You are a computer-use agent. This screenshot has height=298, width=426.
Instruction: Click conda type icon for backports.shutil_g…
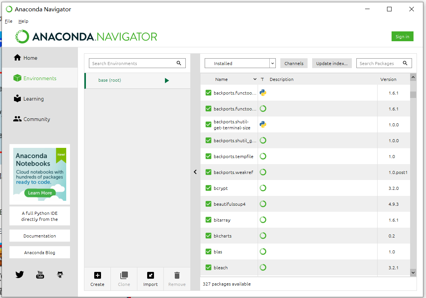point(263,140)
